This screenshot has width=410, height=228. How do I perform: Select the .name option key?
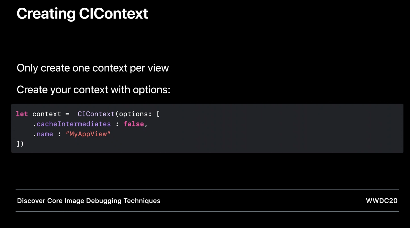[43, 134]
